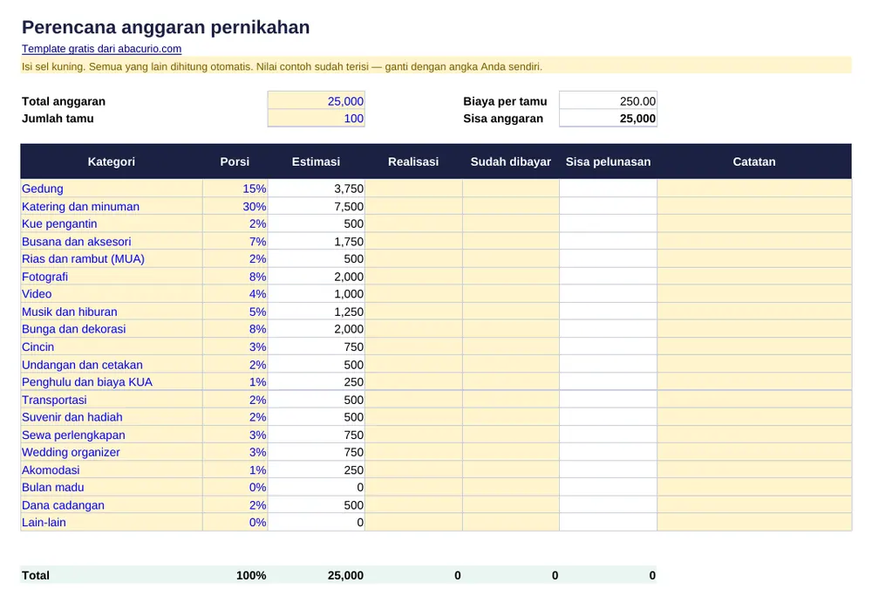The width and height of the screenshot is (872, 603).
Task: Click the 5% Porsi cell for Musik
Action: [235, 312]
